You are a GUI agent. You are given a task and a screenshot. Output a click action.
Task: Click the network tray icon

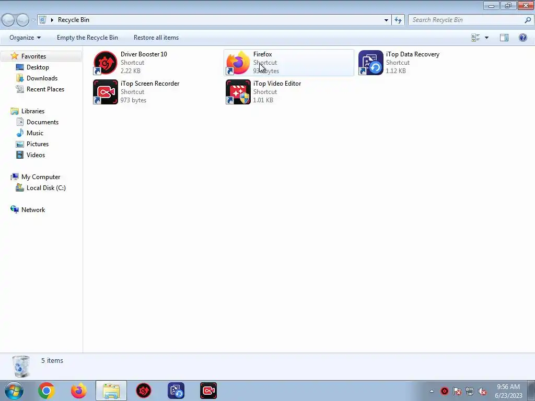point(470,392)
